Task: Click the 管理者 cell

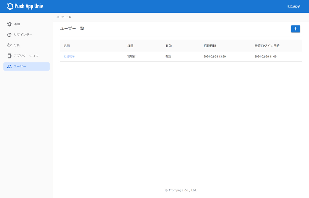Action: click(x=131, y=56)
